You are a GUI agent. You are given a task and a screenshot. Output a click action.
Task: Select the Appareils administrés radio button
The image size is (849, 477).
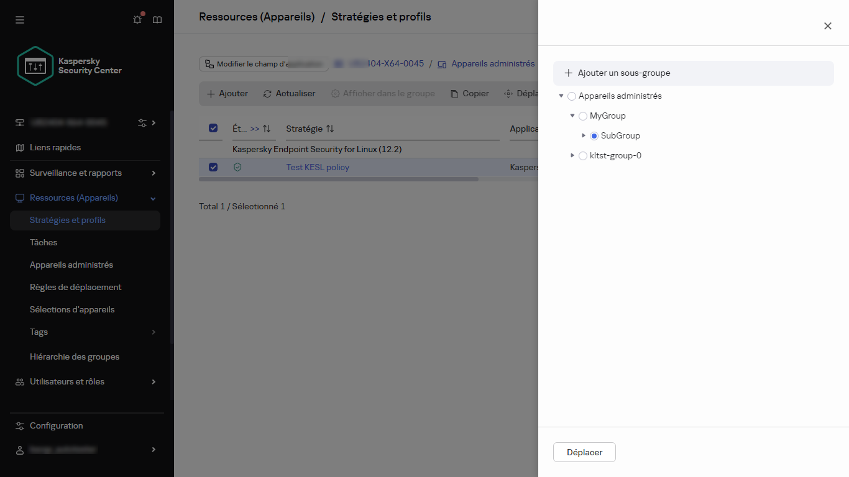click(572, 96)
